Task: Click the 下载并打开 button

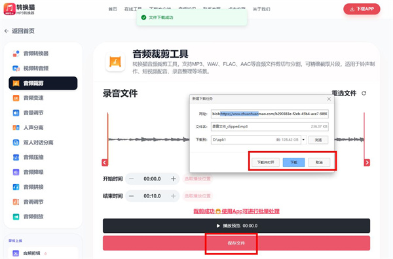Action: click(265, 162)
